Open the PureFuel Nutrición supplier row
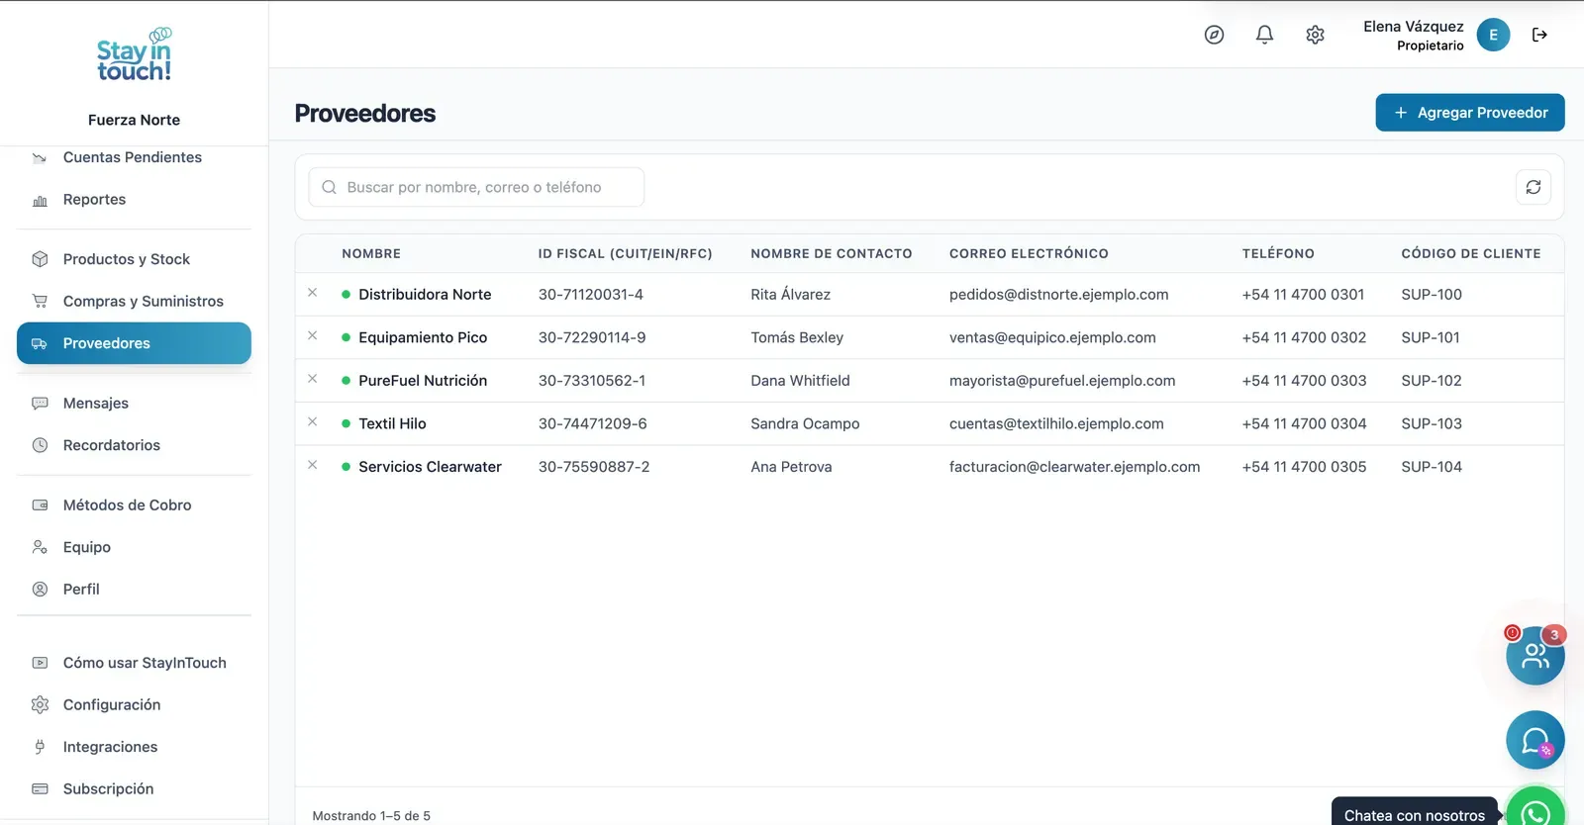The image size is (1584, 825). click(x=930, y=381)
